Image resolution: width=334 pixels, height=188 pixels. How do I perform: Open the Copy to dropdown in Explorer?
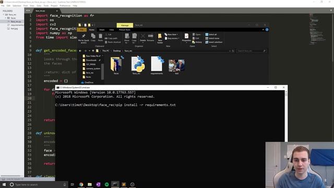click(134, 38)
